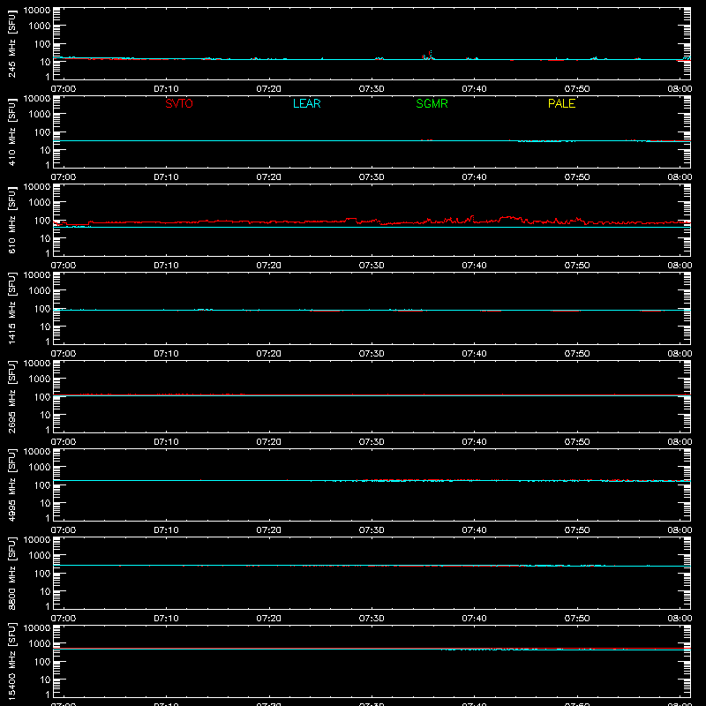Click the 10 y-axis value of 1415 MHz panel
This screenshot has width=706, height=706.
45,327
